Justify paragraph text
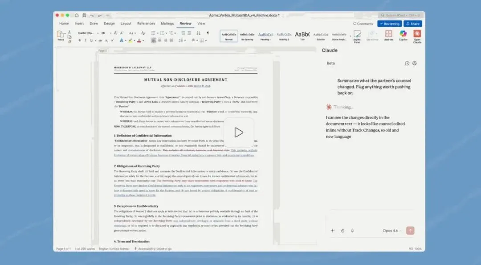 (171, 40)
